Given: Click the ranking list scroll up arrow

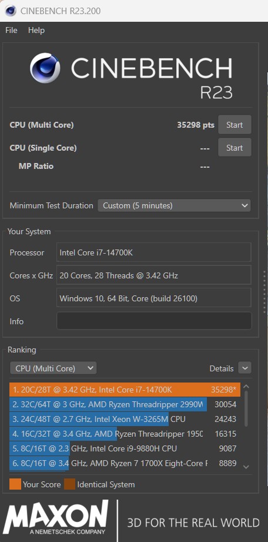Looking at the screenshot, I should [x=246, y=387].
